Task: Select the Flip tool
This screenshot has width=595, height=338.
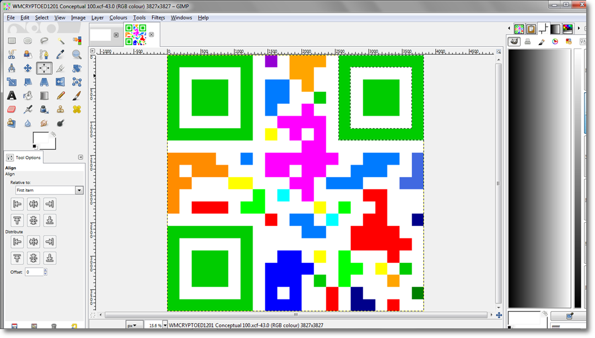Action: click(x=61, y=82)
